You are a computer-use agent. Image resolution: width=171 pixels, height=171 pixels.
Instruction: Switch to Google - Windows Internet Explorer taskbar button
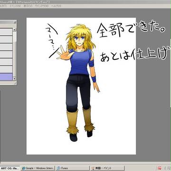tap(38, 168)
